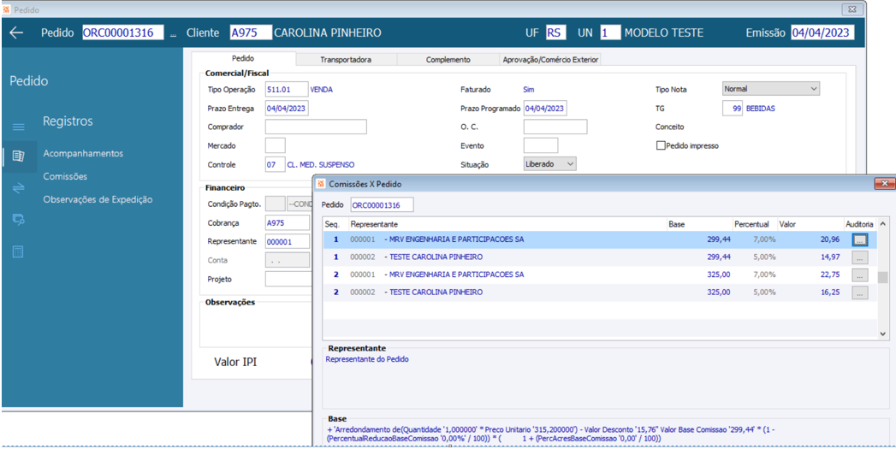This screenshot has height=449, width=896.
Task: Go back with the left arrow icon
Action: [x=16, y=32]
